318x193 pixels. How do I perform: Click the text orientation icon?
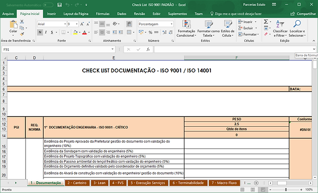point(115,24)
